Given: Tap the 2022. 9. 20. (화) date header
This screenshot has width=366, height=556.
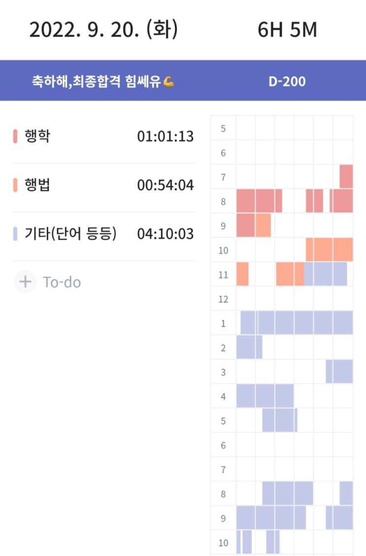Looking at the screenshot, I should tap(103, 31).
